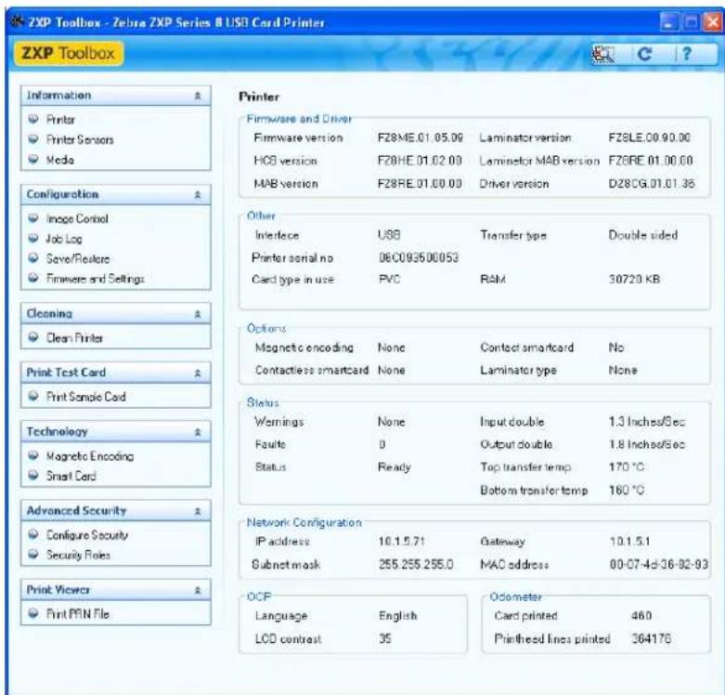Collapse the Cleaning panel
The width and height of the screenshot is (725, 695).
coord(198,314)
